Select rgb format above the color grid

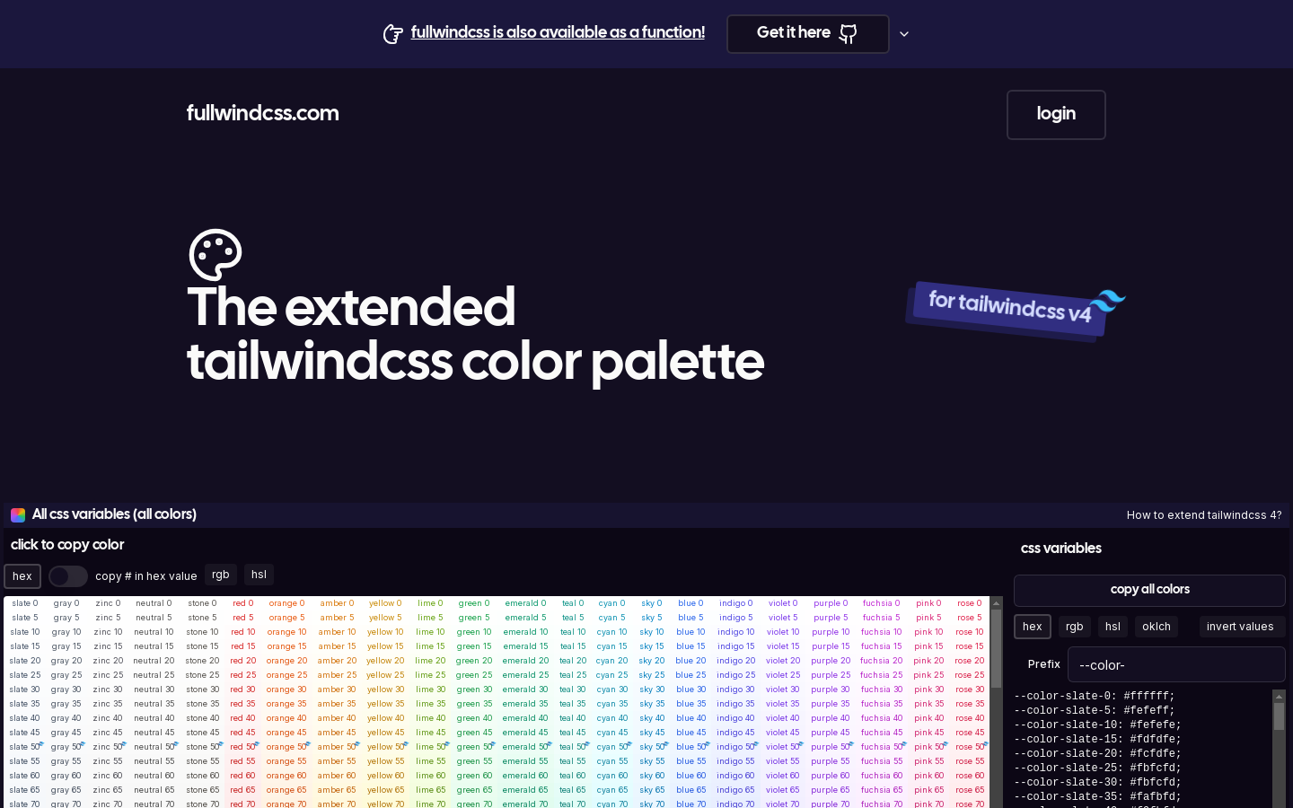(221, 575)
